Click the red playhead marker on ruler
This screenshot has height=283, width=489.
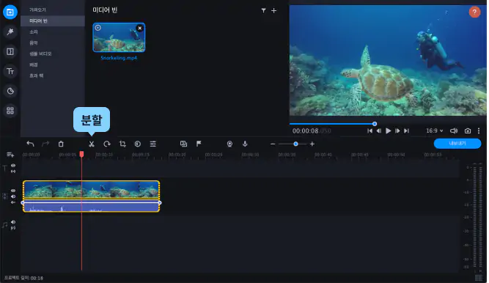[81, 154]
